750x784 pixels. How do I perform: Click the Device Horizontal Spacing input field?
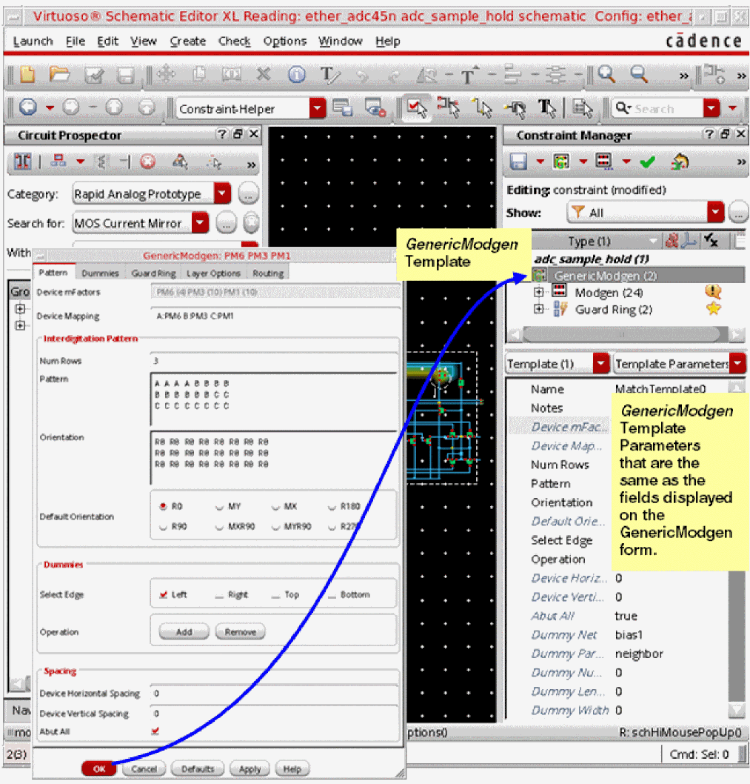click(274, 693)
